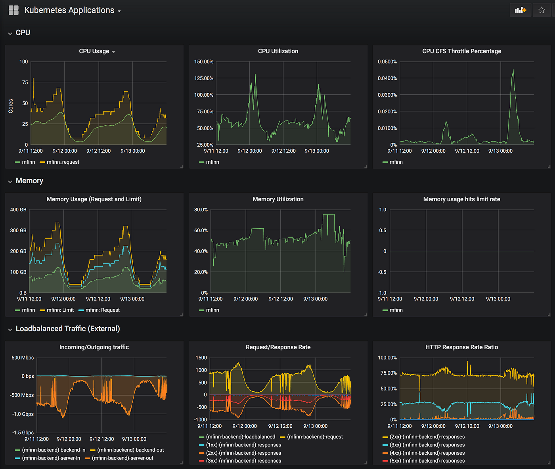
Task: Open the Incoming/Outgoing traffic panel menu
Action: point(94,347)
